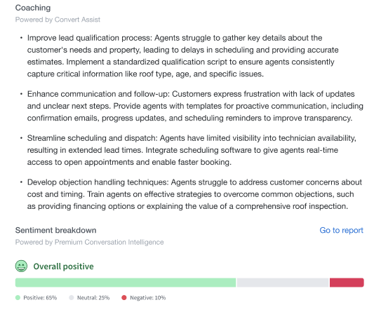Click Powered by Convert Assist text
Screen dimensions: 381x319
point(58,20)
